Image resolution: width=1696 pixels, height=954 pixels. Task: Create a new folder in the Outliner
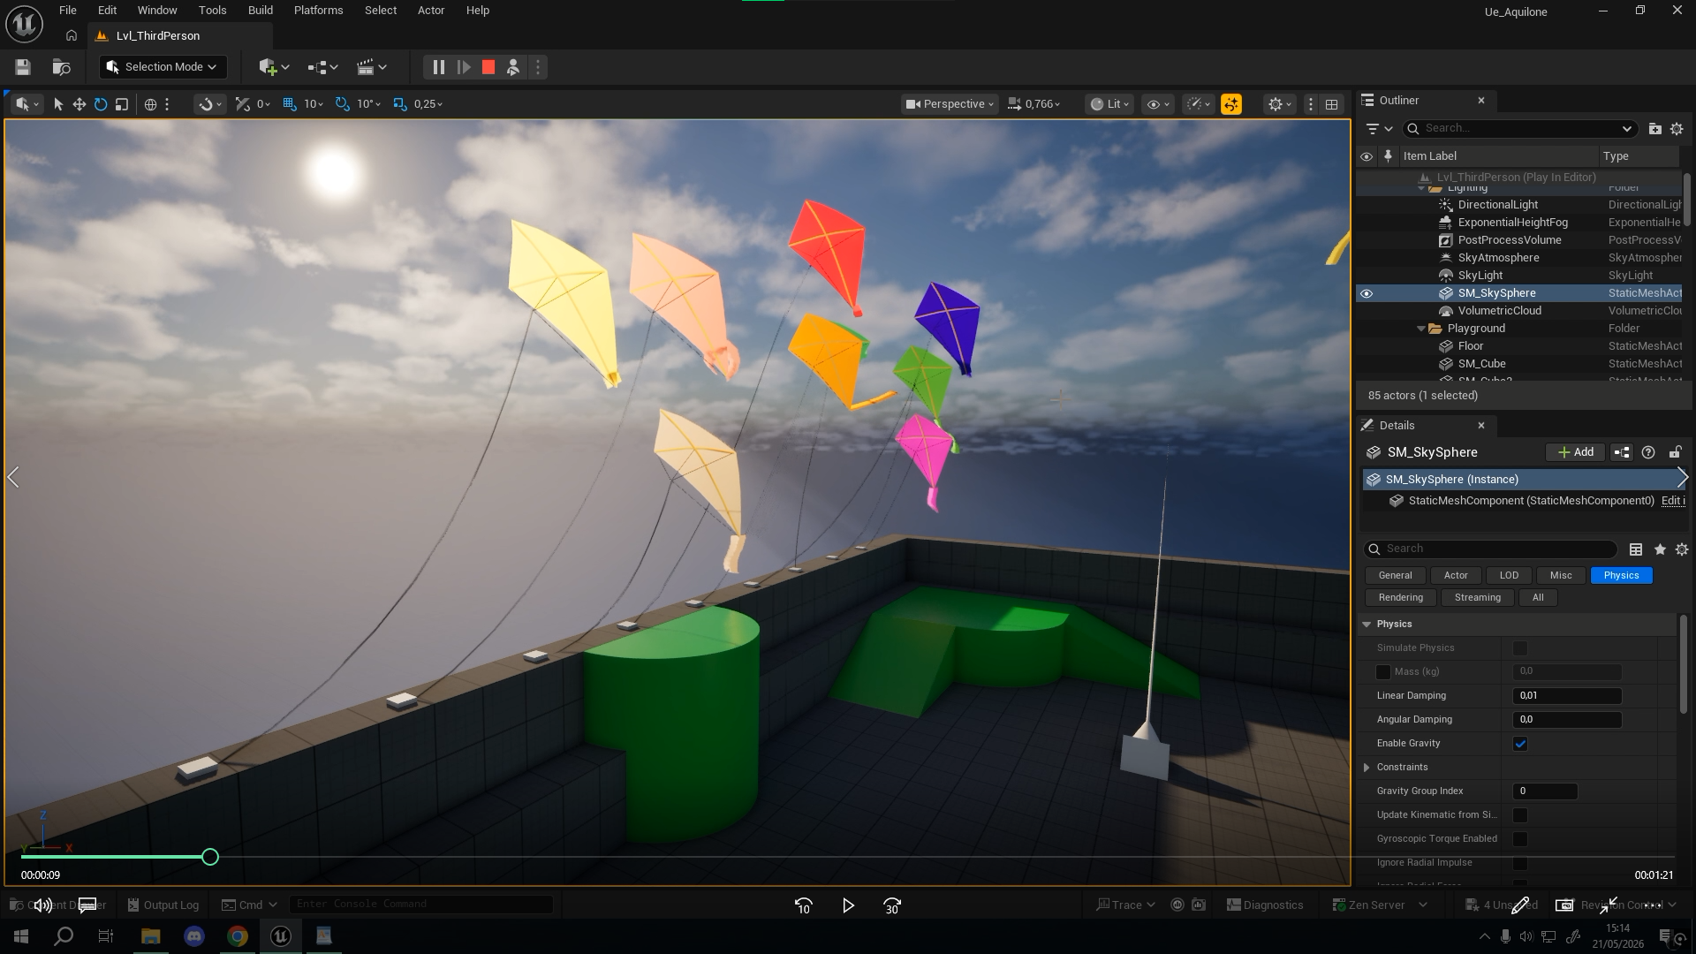[x=1654, y=129]
